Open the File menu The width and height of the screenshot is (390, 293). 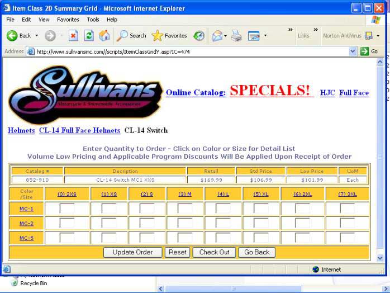tap(10, 20)
